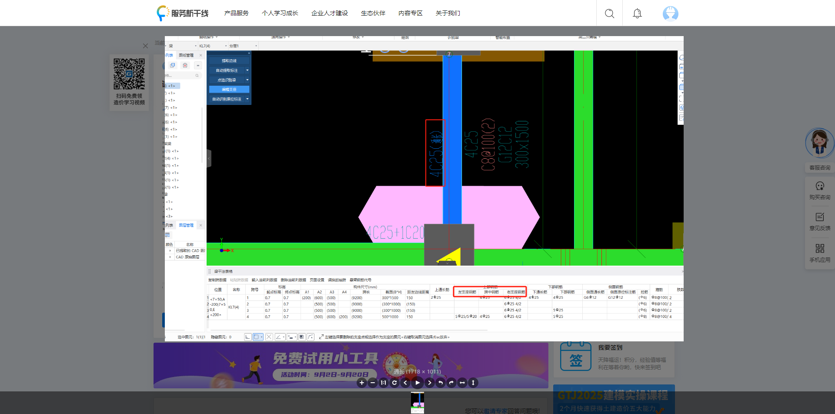Click the 服务新干线 site logo
Image resolution: width=835 pixels, height=414 pixels.
(183, 13)
